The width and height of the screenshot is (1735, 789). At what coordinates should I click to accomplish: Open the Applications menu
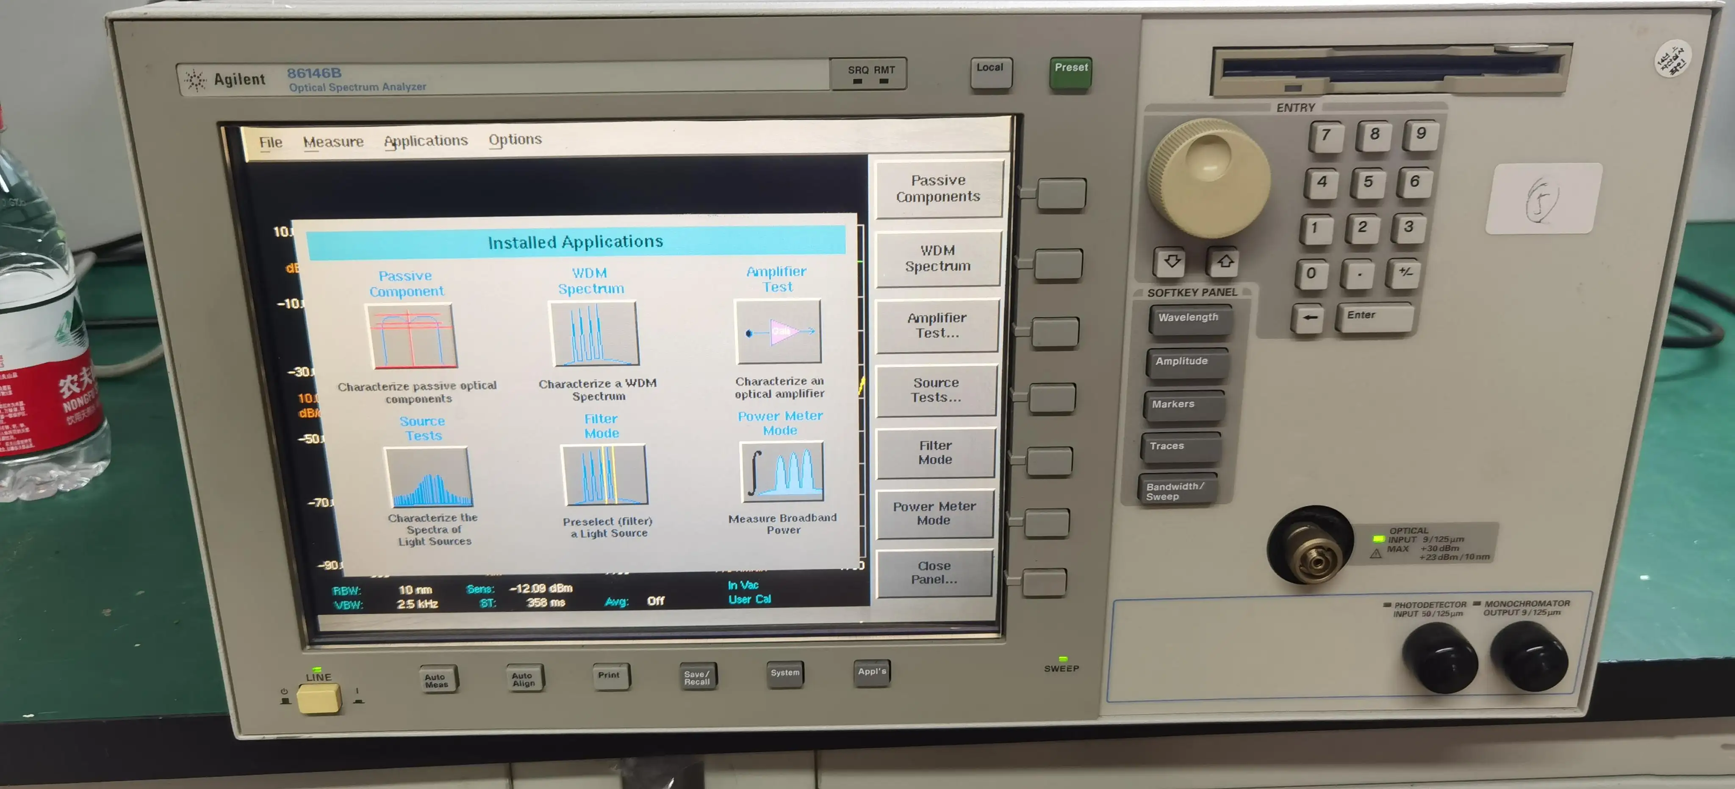[426, 141]
